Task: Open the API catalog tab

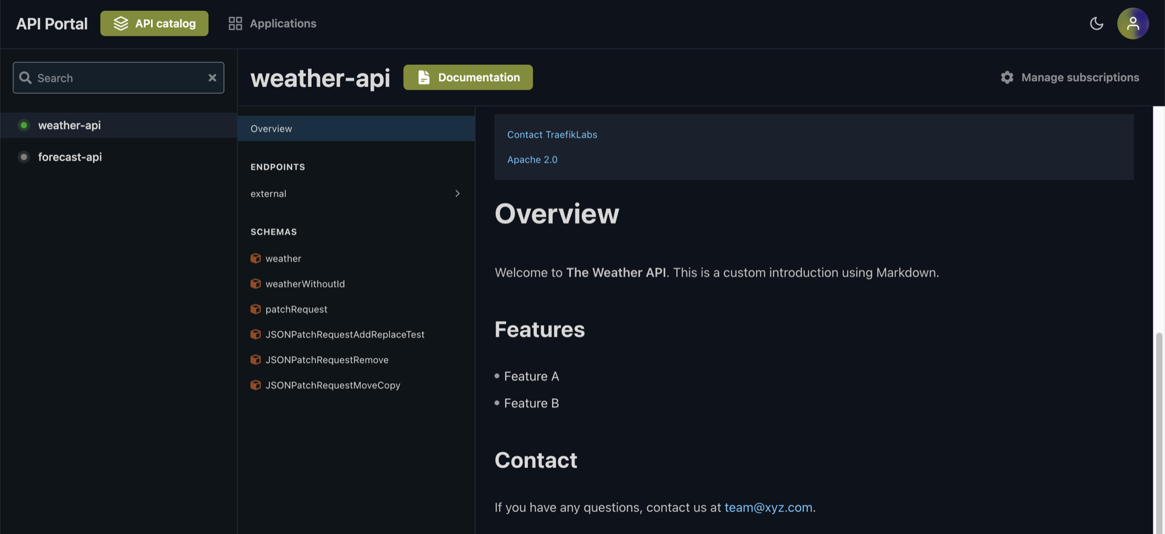Action: pyautogui.click(x=154, y=24)
